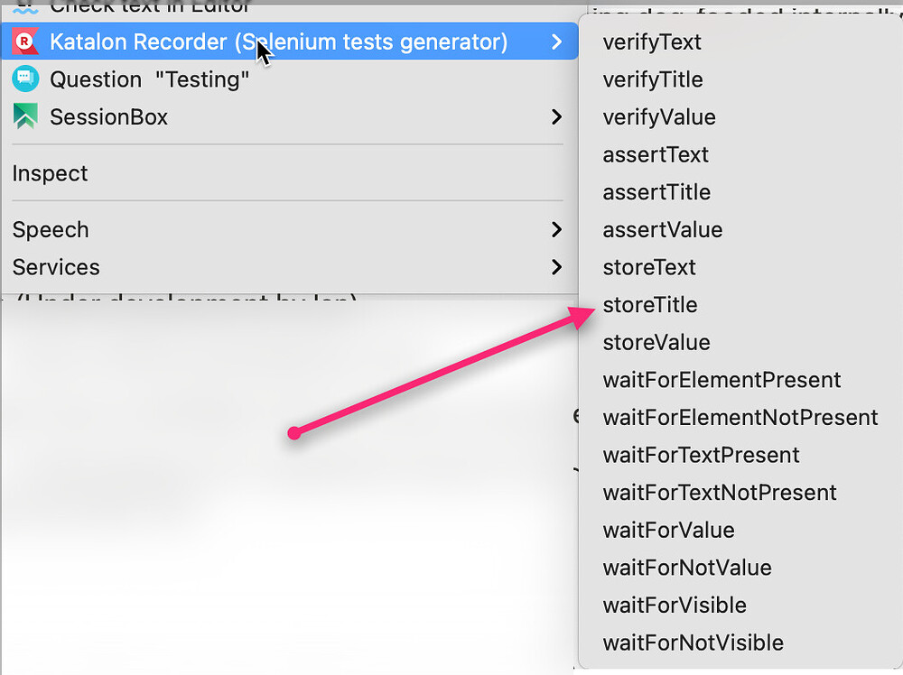Viewport: 903px width, 675px height.
Task: Click the Check text in Editor icon
Action: pos(27,7)
